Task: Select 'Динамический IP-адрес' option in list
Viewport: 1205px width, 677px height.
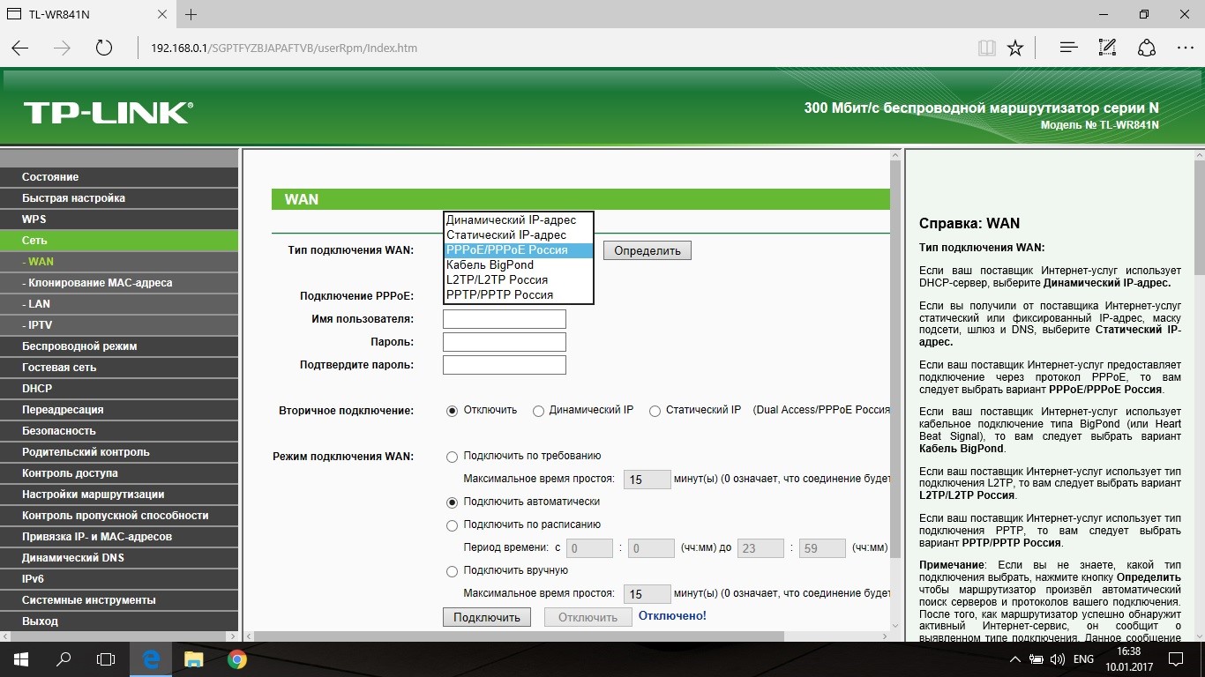Action: pyautogui.click(x=511, y=219)
